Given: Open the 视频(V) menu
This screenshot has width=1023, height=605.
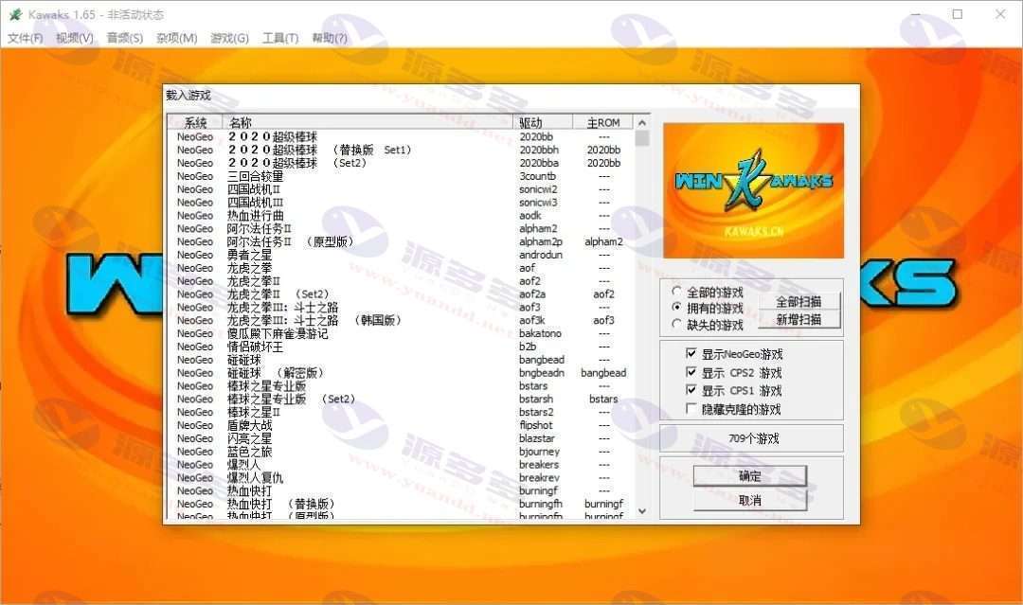Looking at the screenshot, I should (75, 38).
